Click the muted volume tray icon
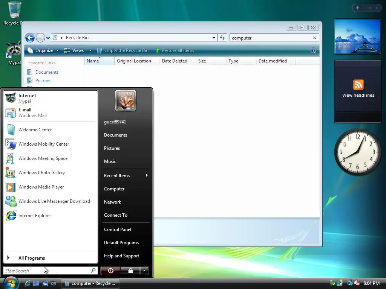Image resolution: width=386 pixels, height=289 pixels. click(x=357, y=283)
